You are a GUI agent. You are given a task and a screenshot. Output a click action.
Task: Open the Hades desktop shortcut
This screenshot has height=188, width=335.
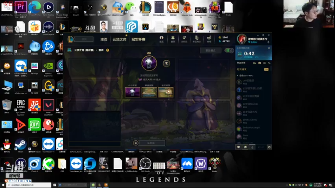coord(214,165)
